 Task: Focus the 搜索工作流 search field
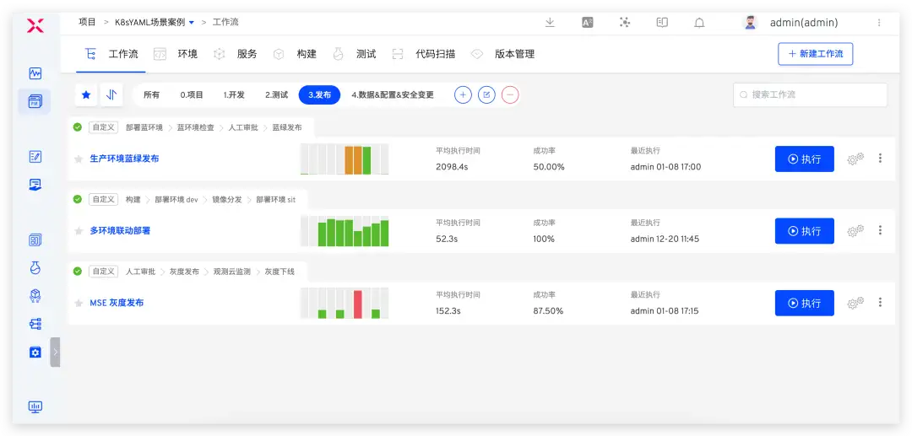click(x=810, y=94)
